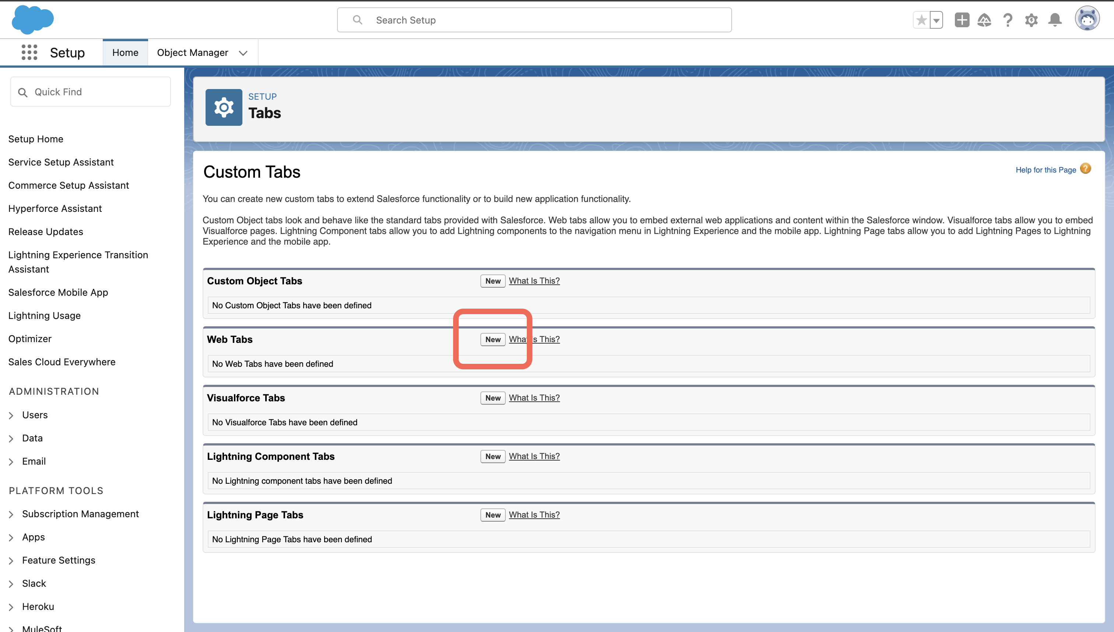The width and height of the screenshot is (1114, 632).
Task: Click the Tabs setup gear icon
Action: point(224,107)
